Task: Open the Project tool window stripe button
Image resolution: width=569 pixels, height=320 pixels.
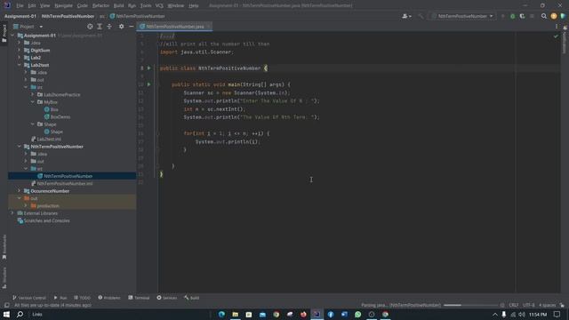Action: pyautogui.click(x=4, y=34)
